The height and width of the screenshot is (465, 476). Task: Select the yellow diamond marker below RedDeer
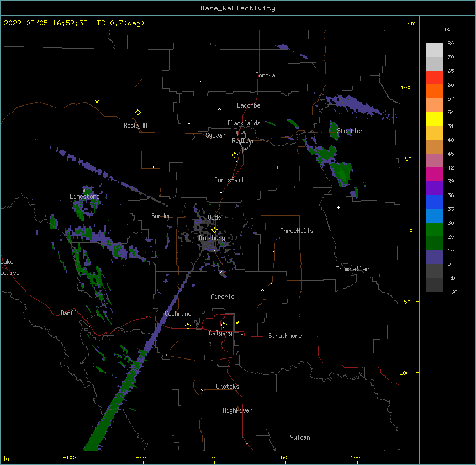click(x=235, y=155)
